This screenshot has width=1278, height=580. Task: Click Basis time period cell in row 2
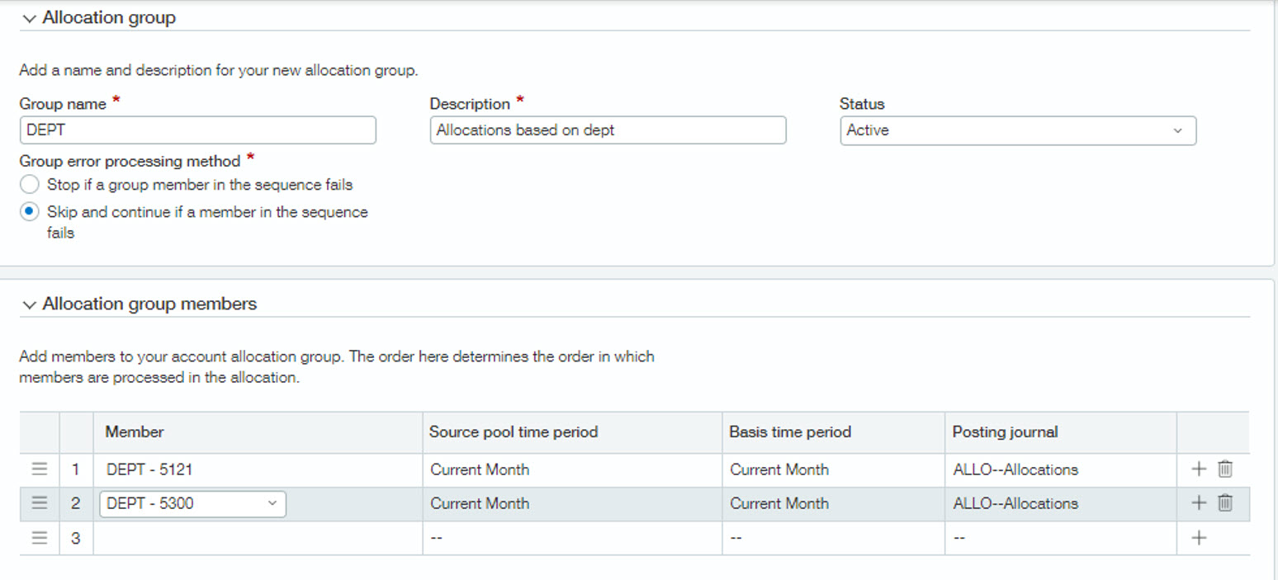pyautogui.click(x=832, y=503)
